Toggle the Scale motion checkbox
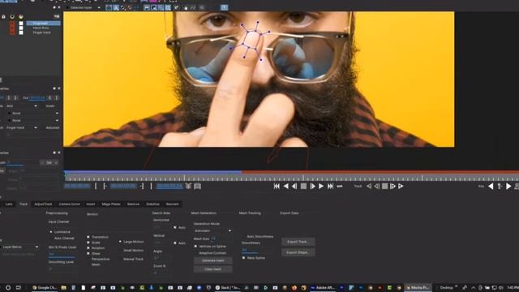The width and height of the screenshot is (519, 292). (88, 243)
